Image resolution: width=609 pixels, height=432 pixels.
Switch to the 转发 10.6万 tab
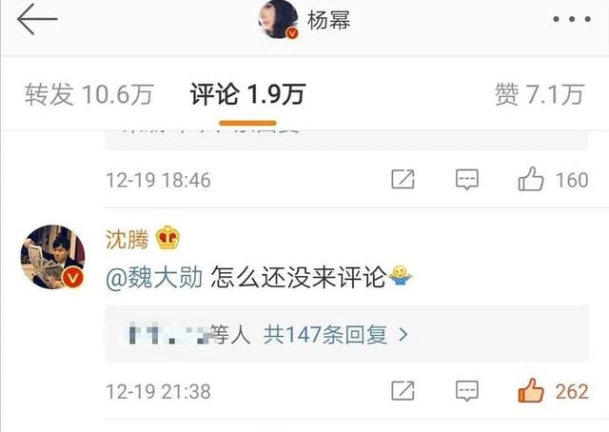88,94
